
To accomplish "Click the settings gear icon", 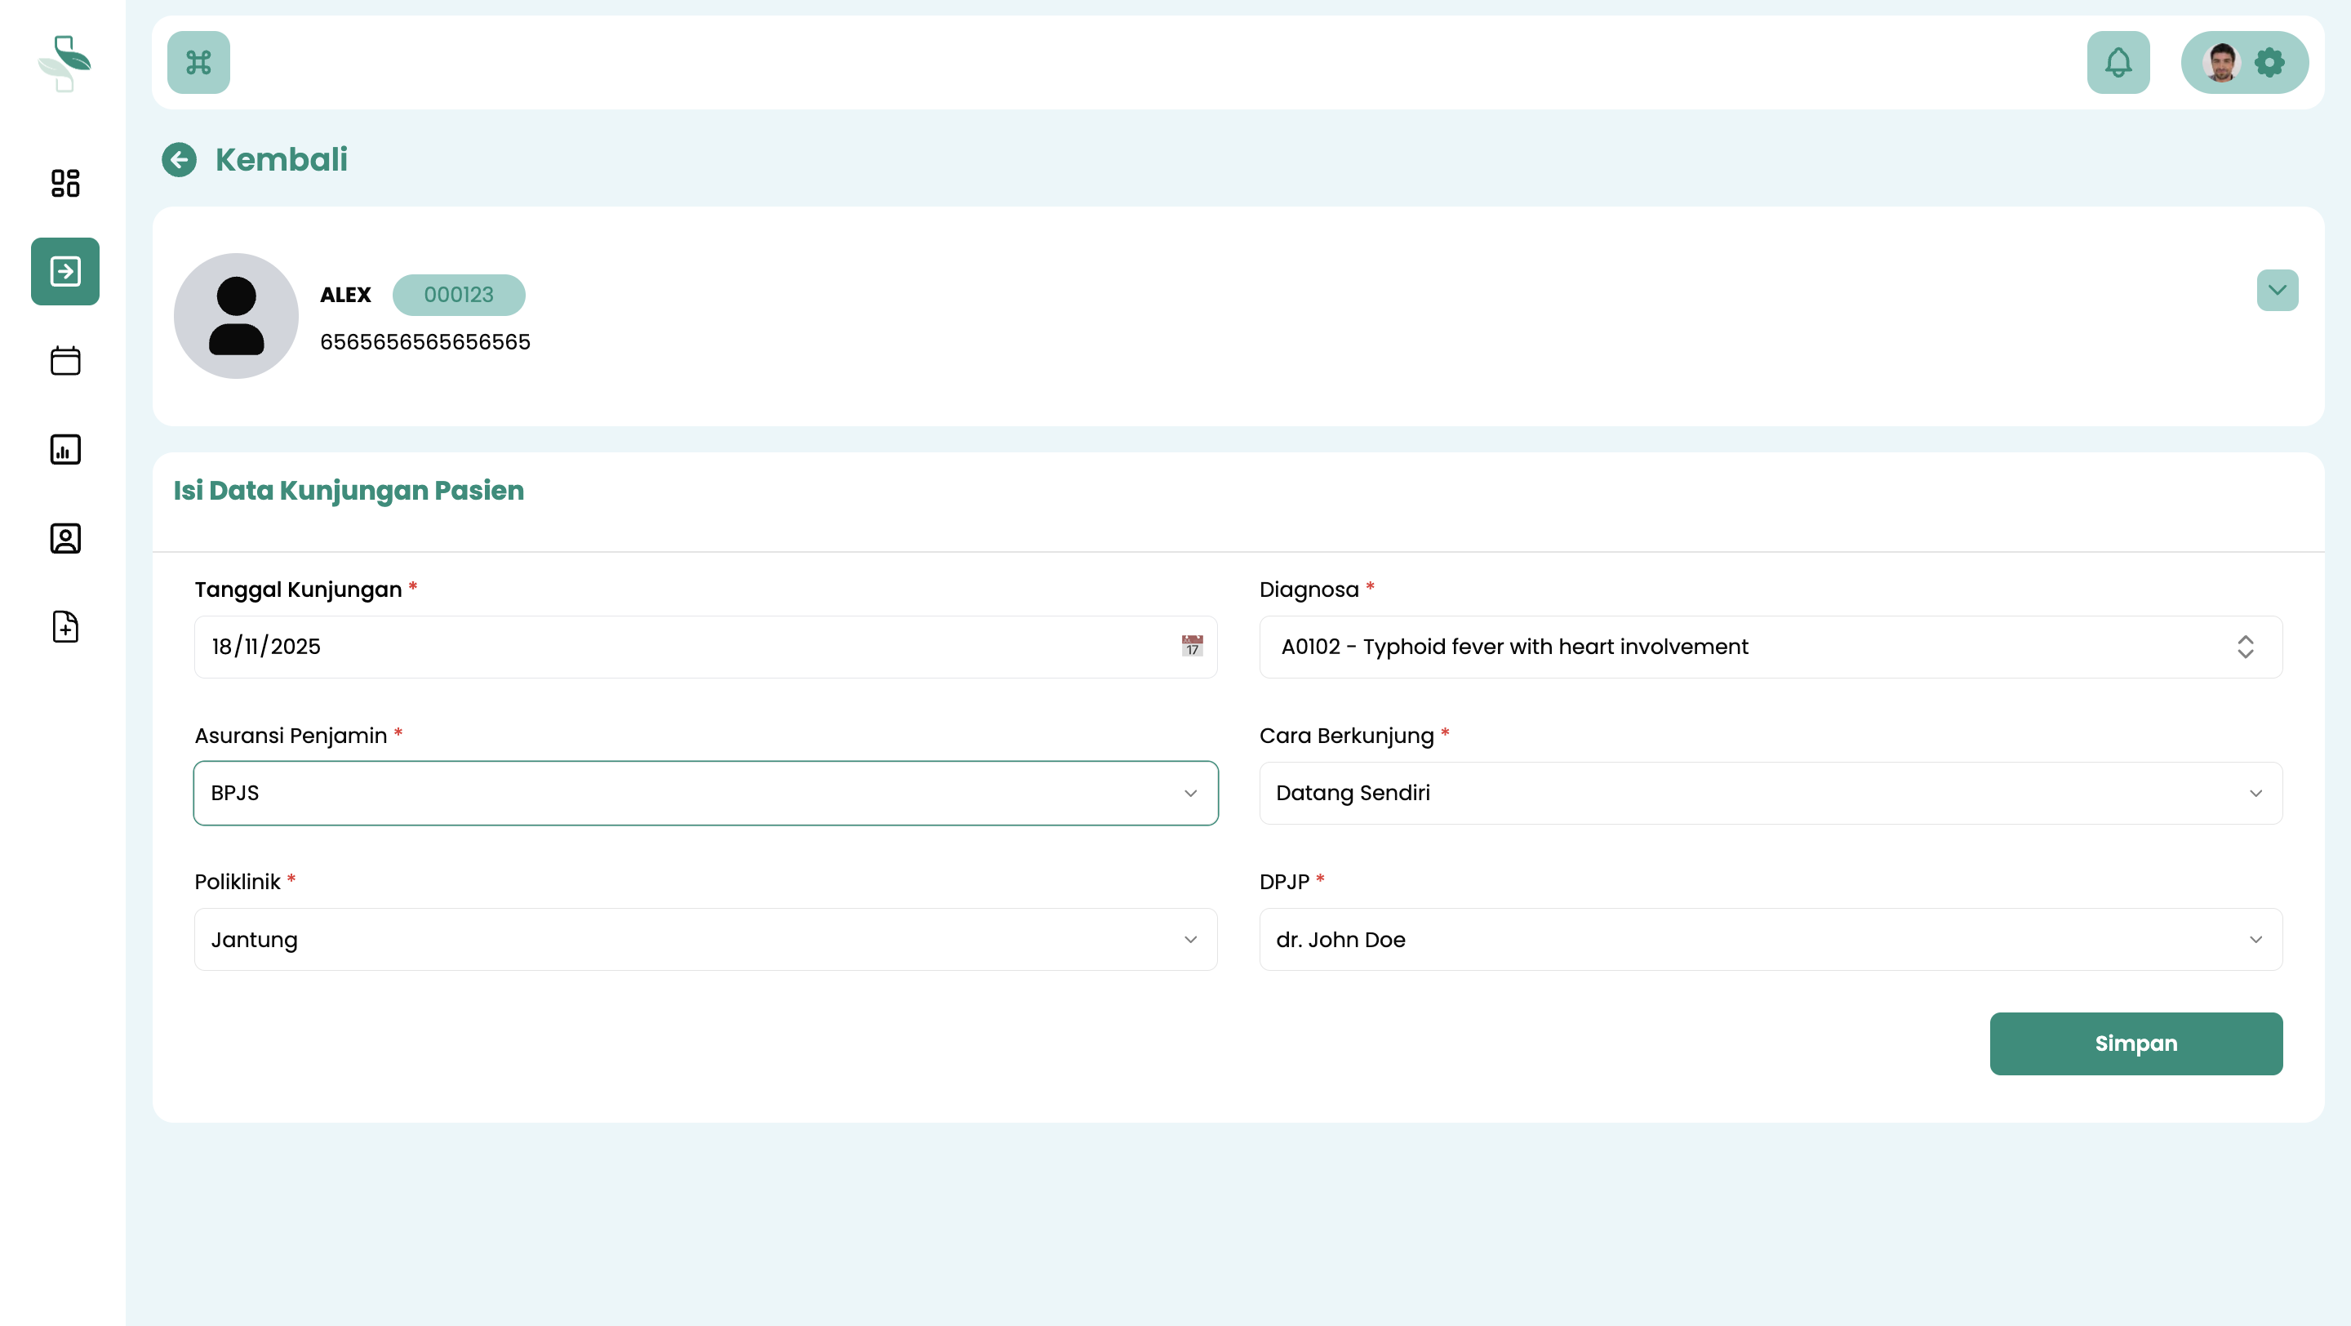I will (x=2269, y=62).
